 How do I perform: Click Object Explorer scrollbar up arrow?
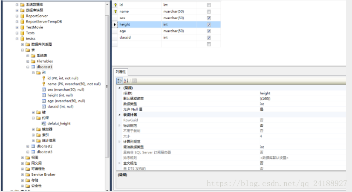tap(107, 5)
